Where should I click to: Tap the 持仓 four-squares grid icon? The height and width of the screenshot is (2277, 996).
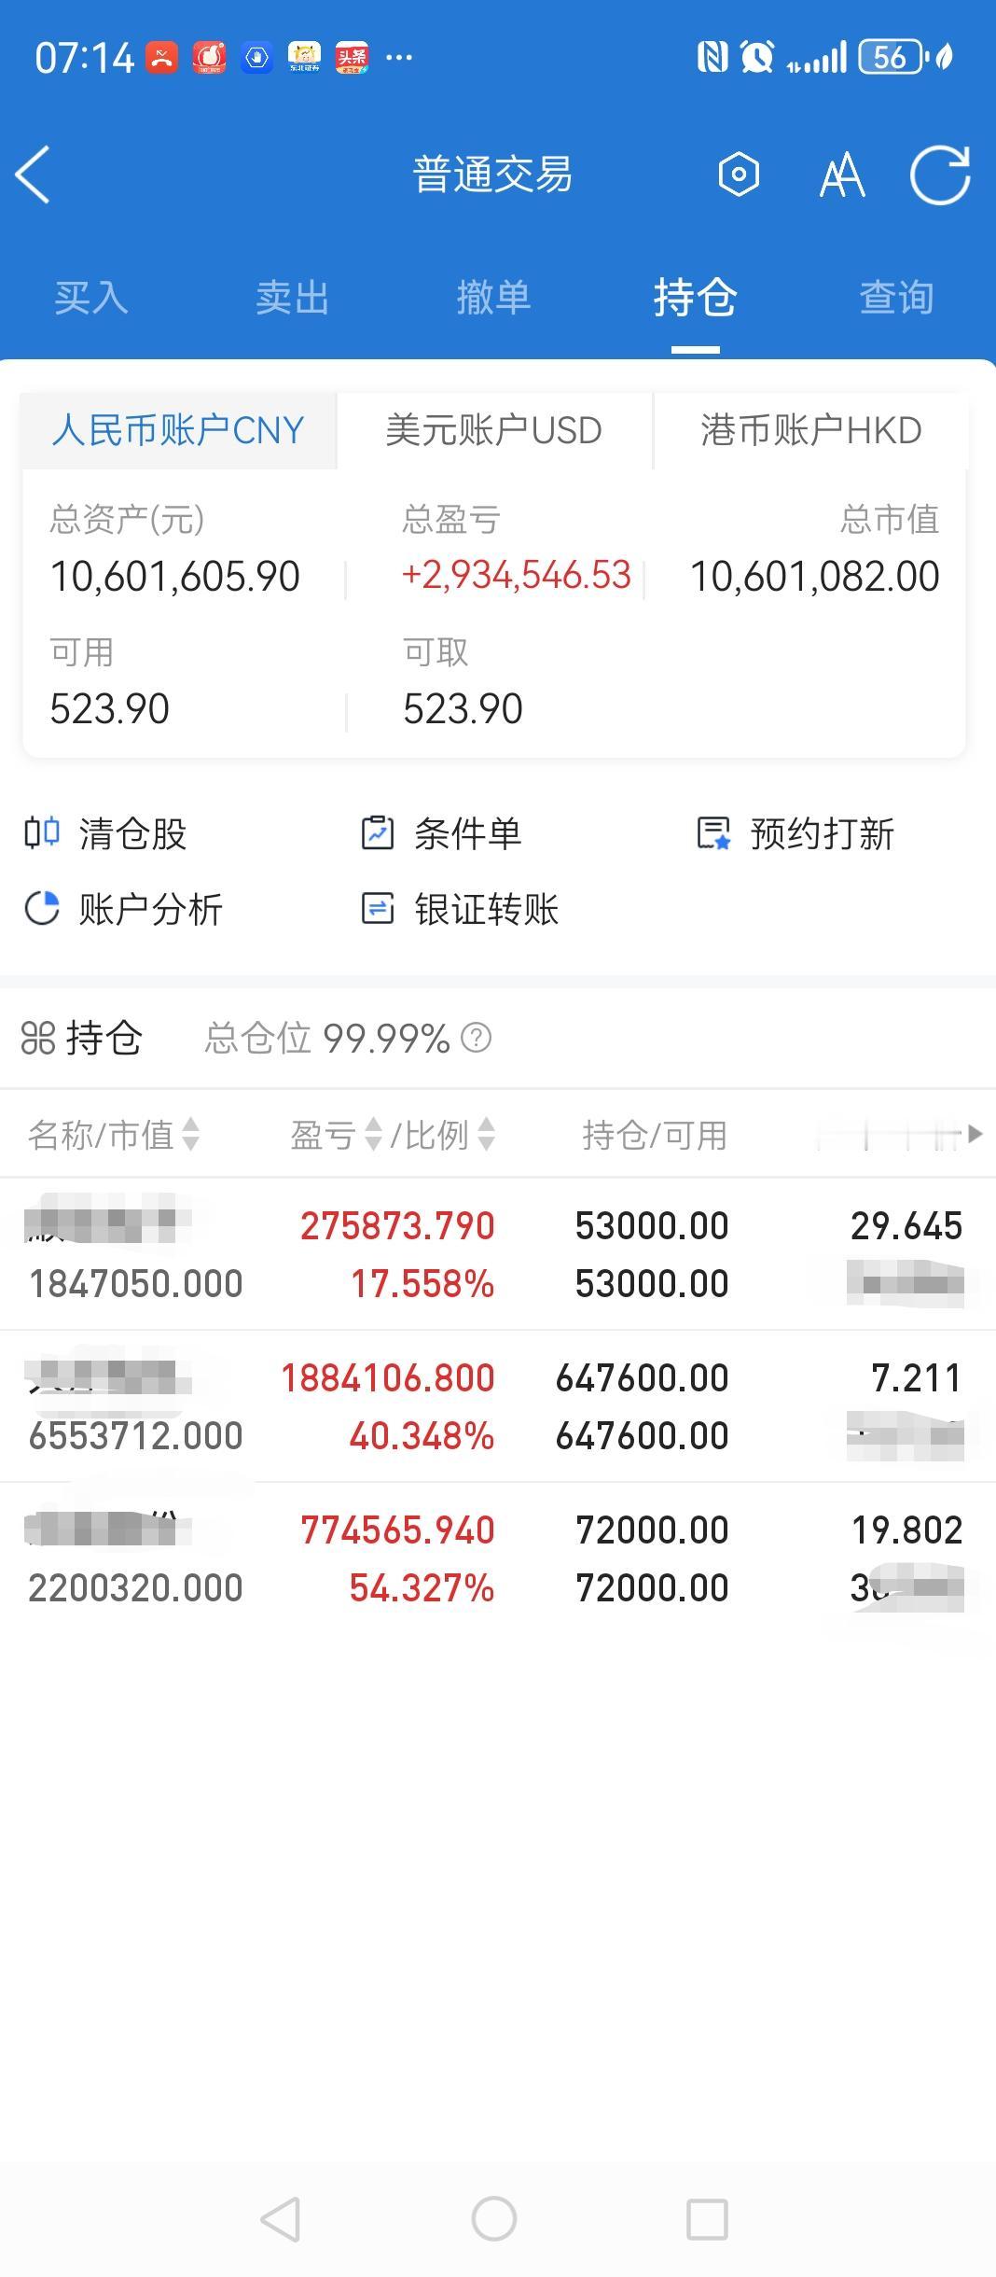click(x=38, y=1038)
